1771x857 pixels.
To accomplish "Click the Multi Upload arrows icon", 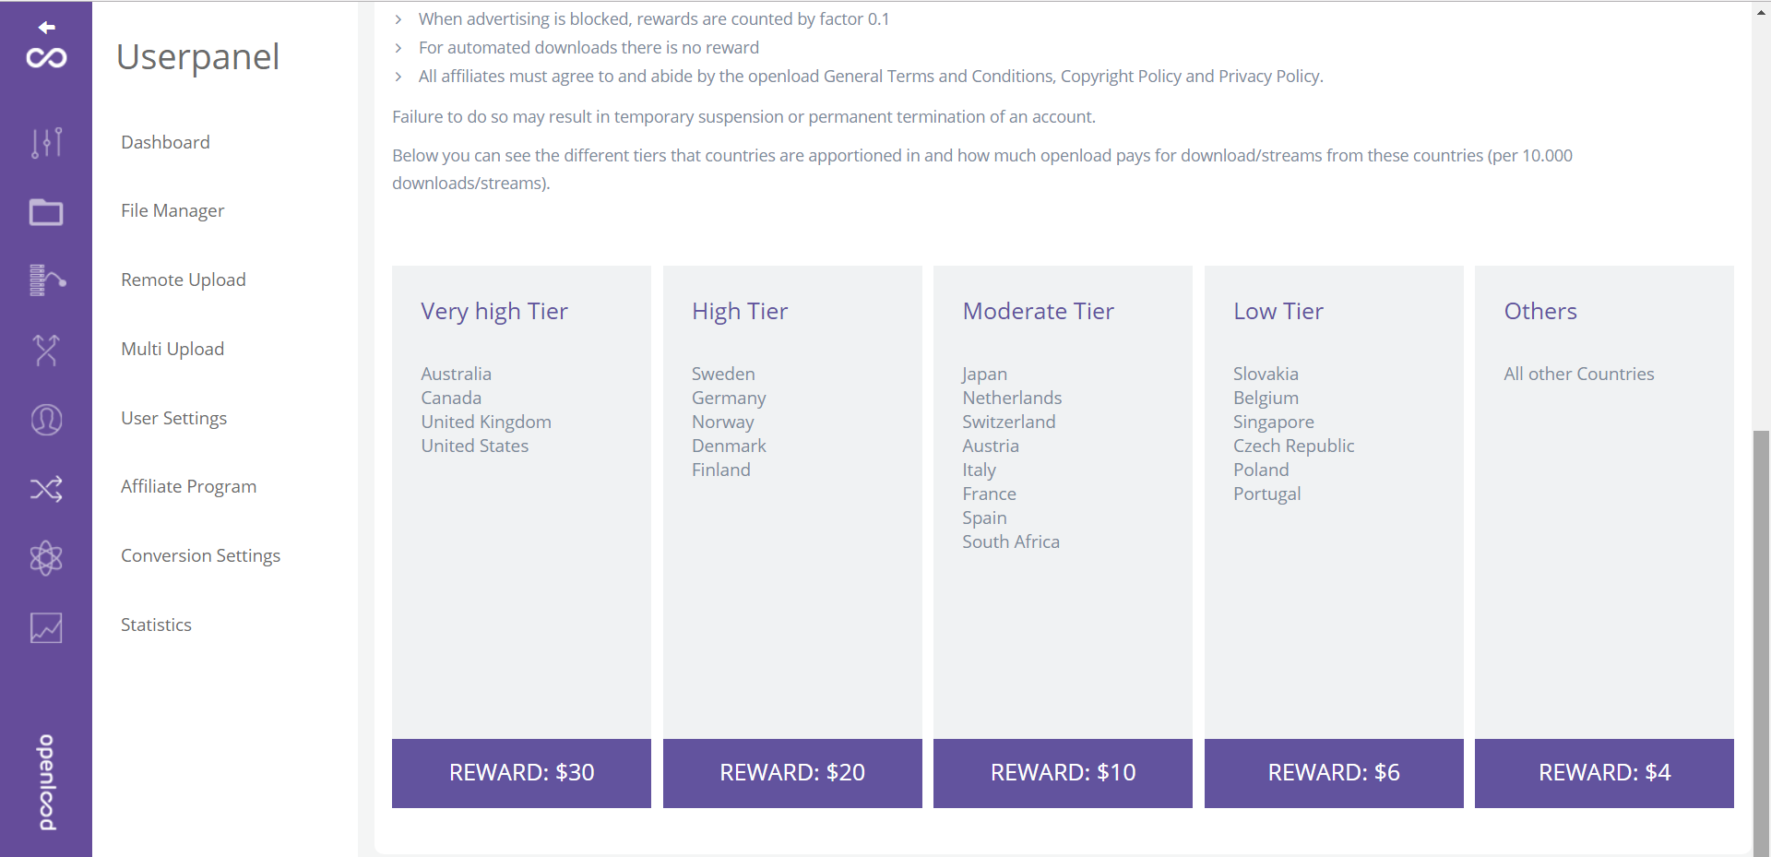I will tap(46, 351).
